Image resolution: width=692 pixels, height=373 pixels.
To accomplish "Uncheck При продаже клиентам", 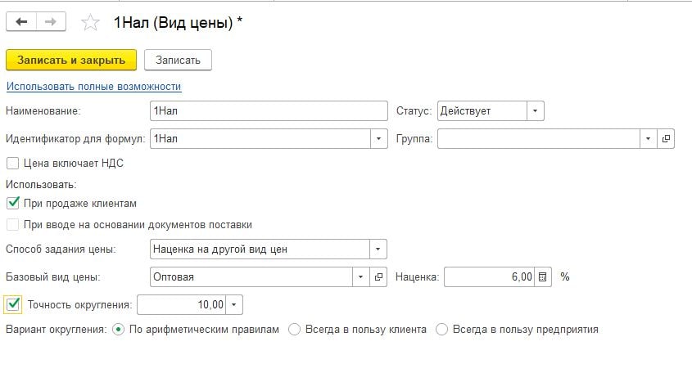I will click(13, 203).
